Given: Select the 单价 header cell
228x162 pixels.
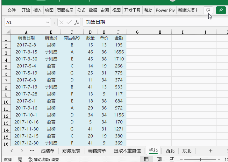Looking at the screenshot, I should pyautogui.click(x=104, y=38).
